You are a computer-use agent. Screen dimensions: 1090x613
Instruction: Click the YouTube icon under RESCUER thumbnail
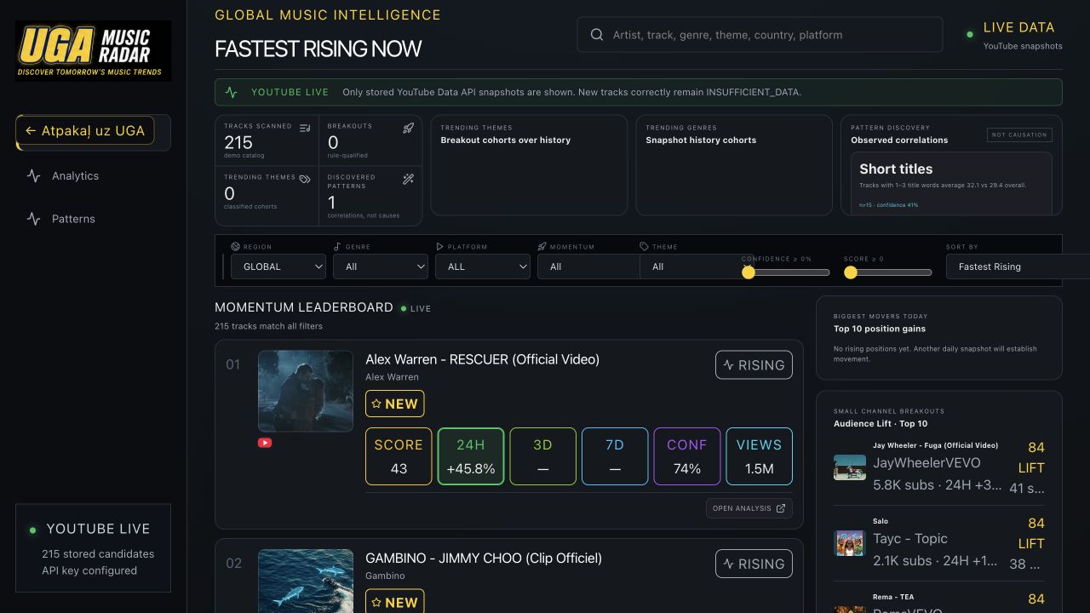tap(265, 443)
